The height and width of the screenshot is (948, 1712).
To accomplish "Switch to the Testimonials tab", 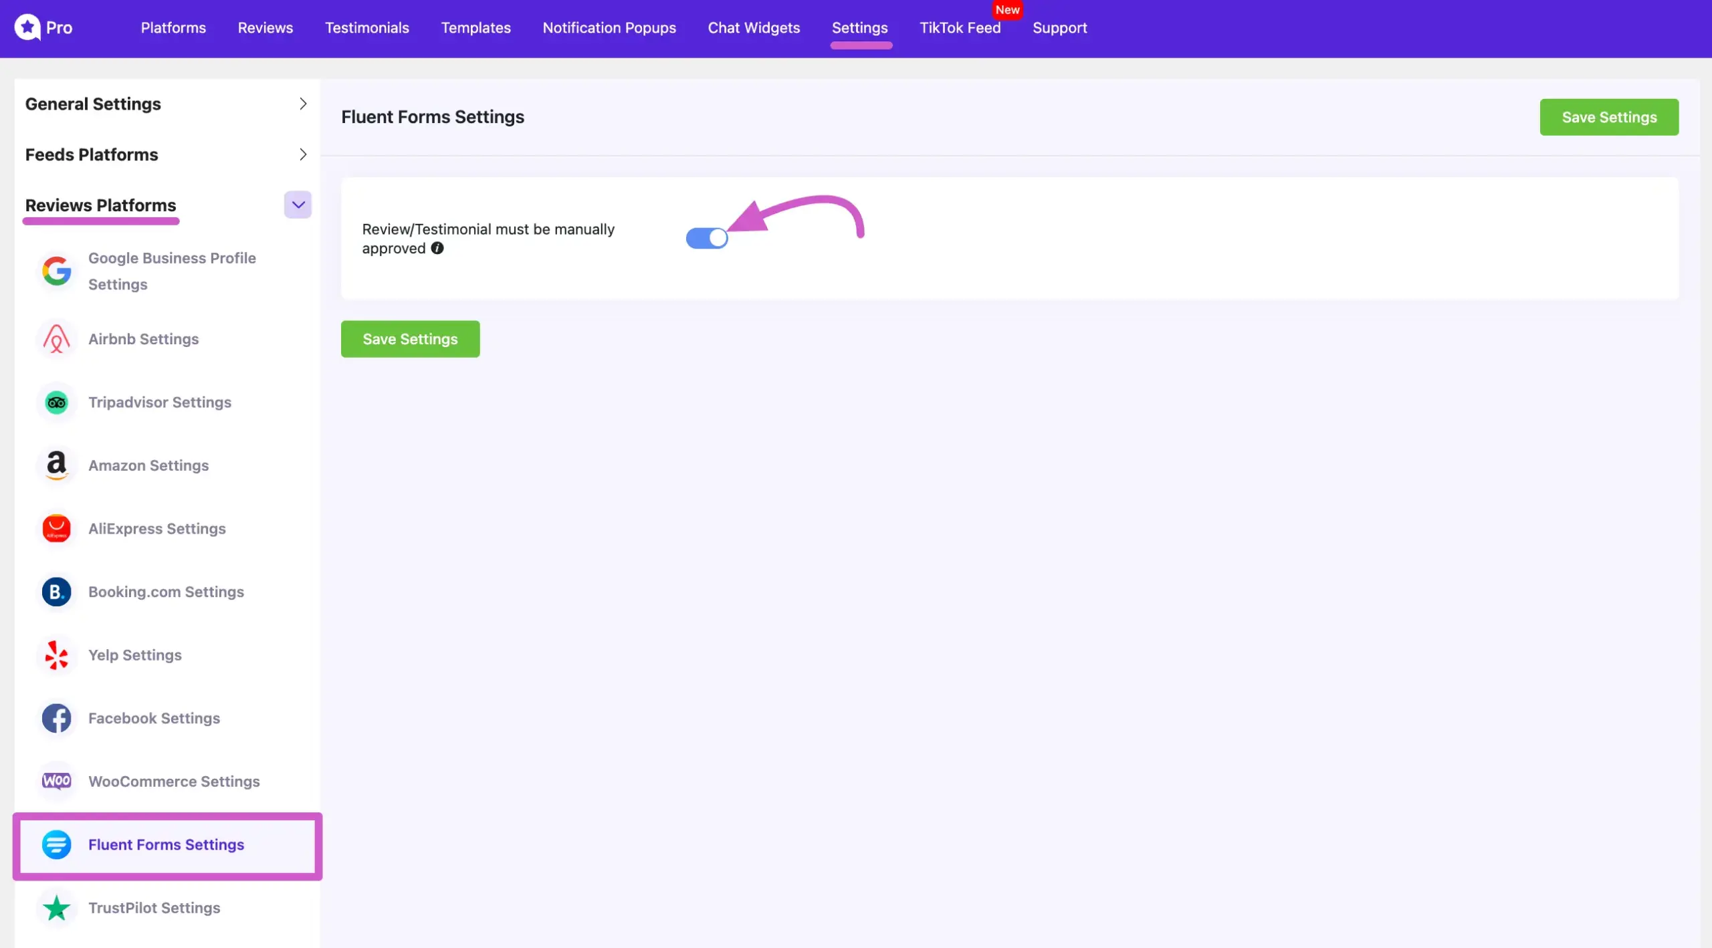I will 366,27.
